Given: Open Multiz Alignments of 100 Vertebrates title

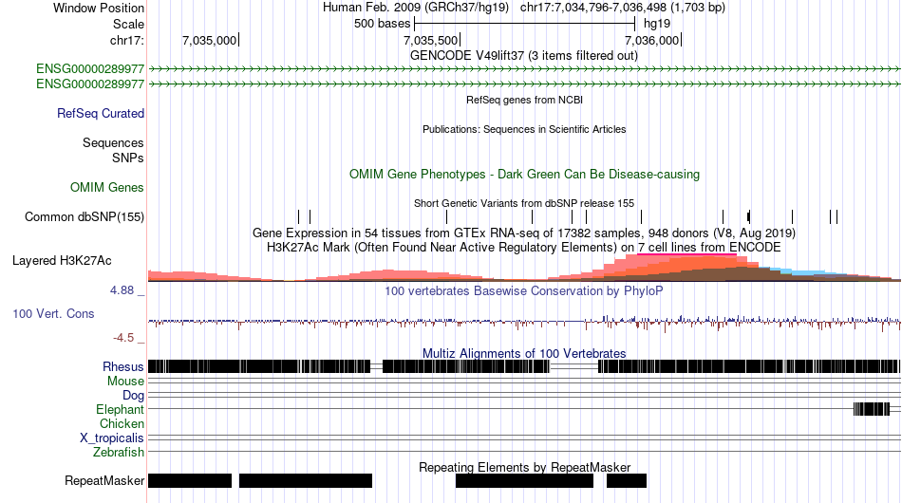Looking at the screenshot, I should 524,354.
